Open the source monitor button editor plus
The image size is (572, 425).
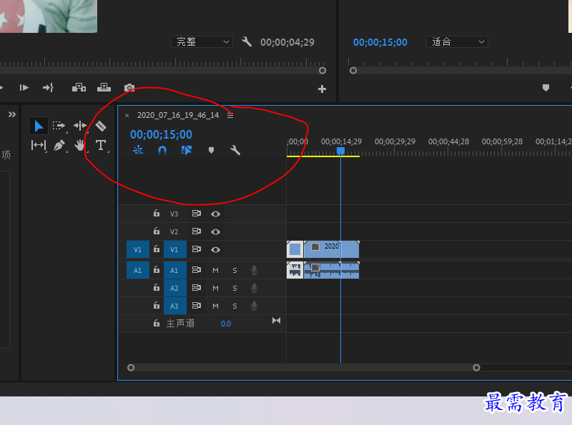pyautogui.click(x=322, y=89)
